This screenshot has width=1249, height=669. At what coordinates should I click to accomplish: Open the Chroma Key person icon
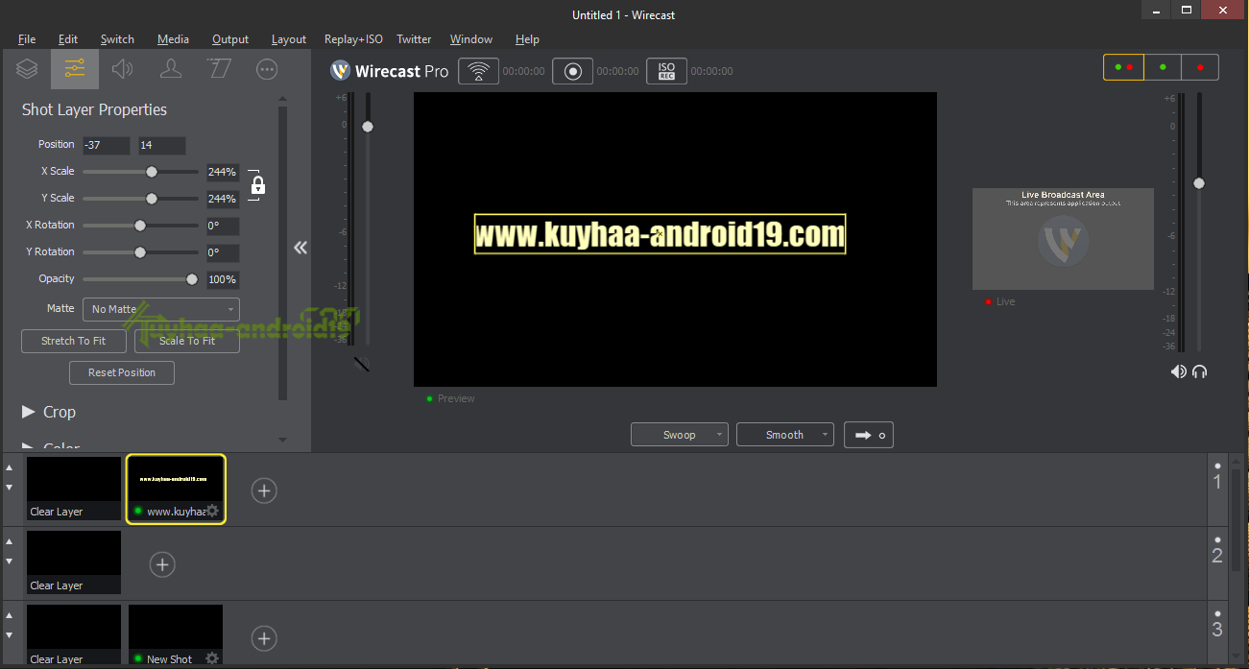click(x=171, y=69)
